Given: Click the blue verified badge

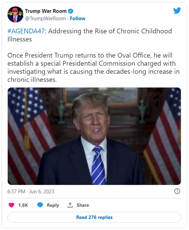Looking at the screenshot, I should [x=71, y=11].
